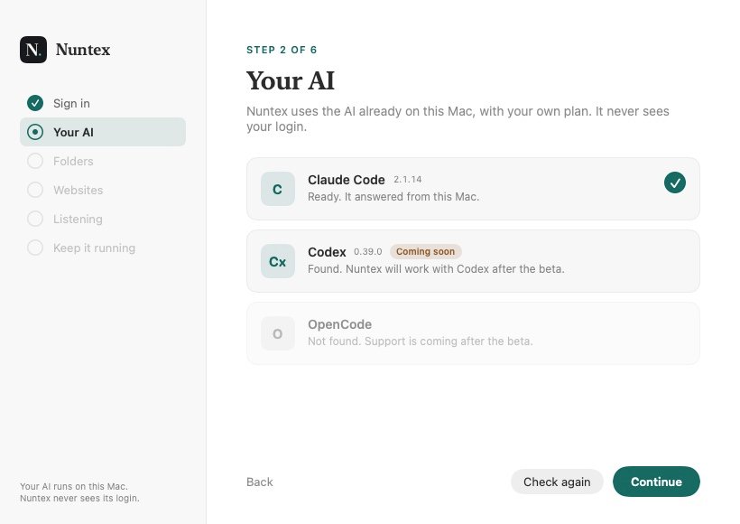Open the Websites step

click(x=103, y=190)
